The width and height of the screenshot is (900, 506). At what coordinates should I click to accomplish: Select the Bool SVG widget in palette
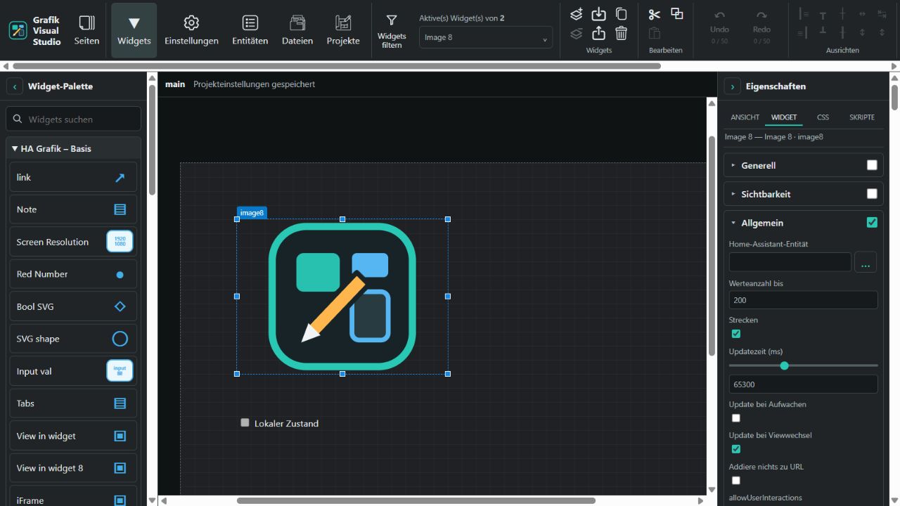click(x=73, y=306)
